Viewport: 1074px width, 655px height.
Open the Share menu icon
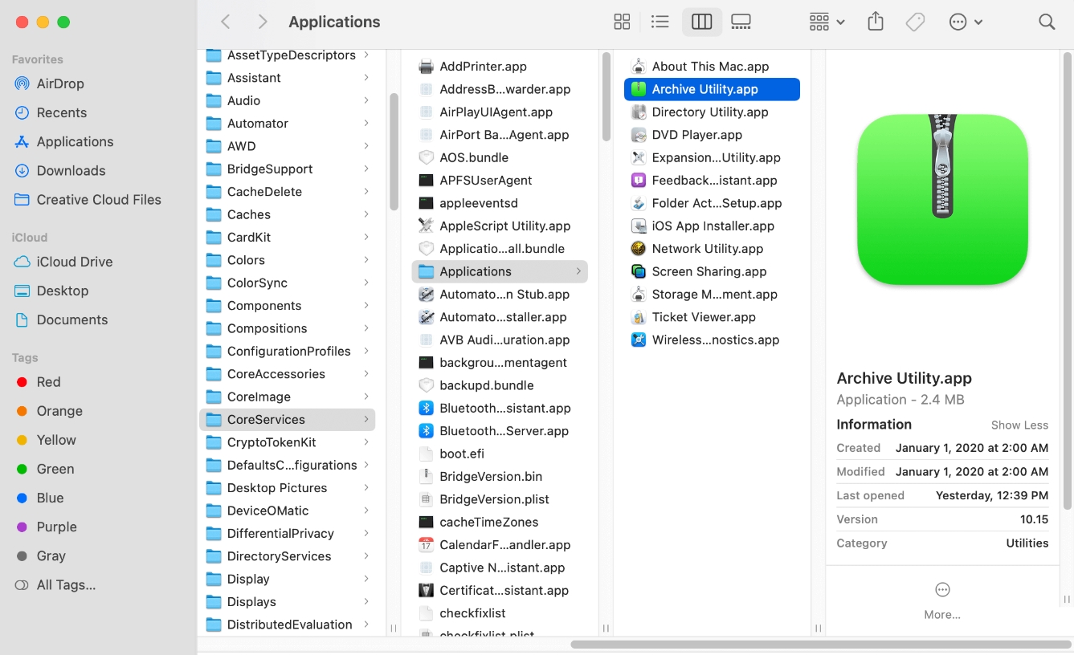pyautogui.click(x=876, y=22)
